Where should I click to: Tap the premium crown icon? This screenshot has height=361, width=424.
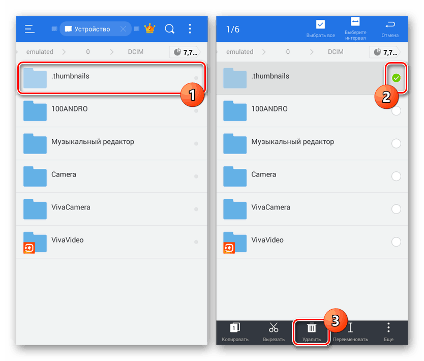(149, 28)
